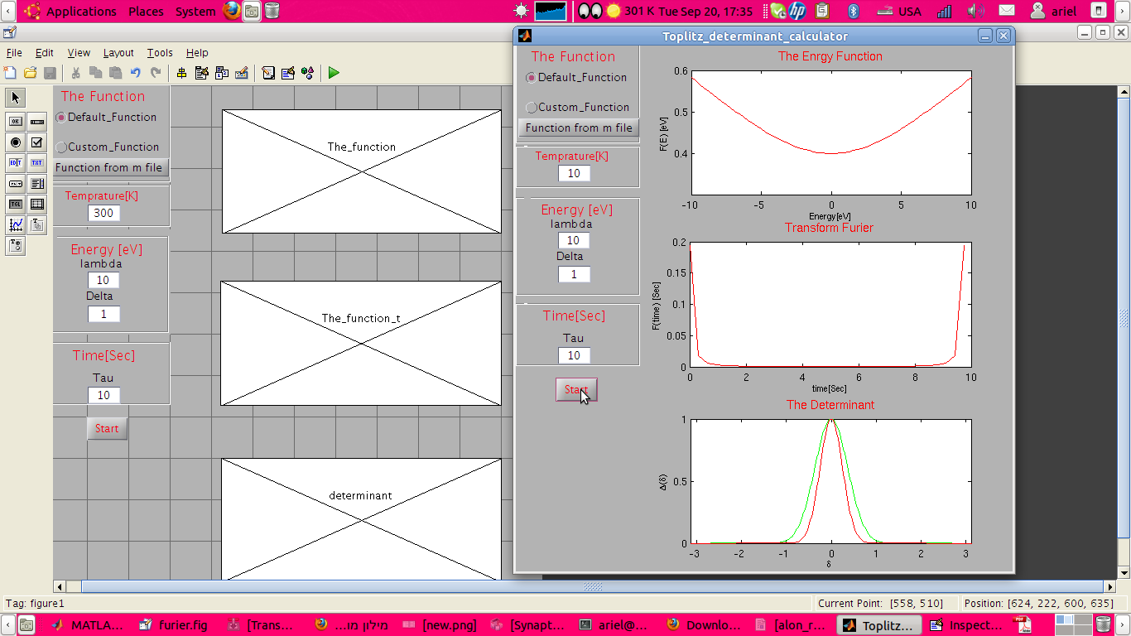
Task: Choose the Radio Button component tool
Action: 16,142
